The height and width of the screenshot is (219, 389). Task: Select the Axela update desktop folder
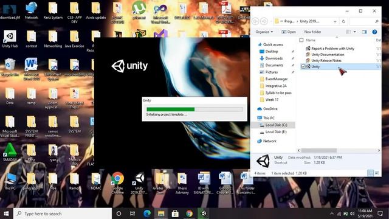click(x=96, y=10)
